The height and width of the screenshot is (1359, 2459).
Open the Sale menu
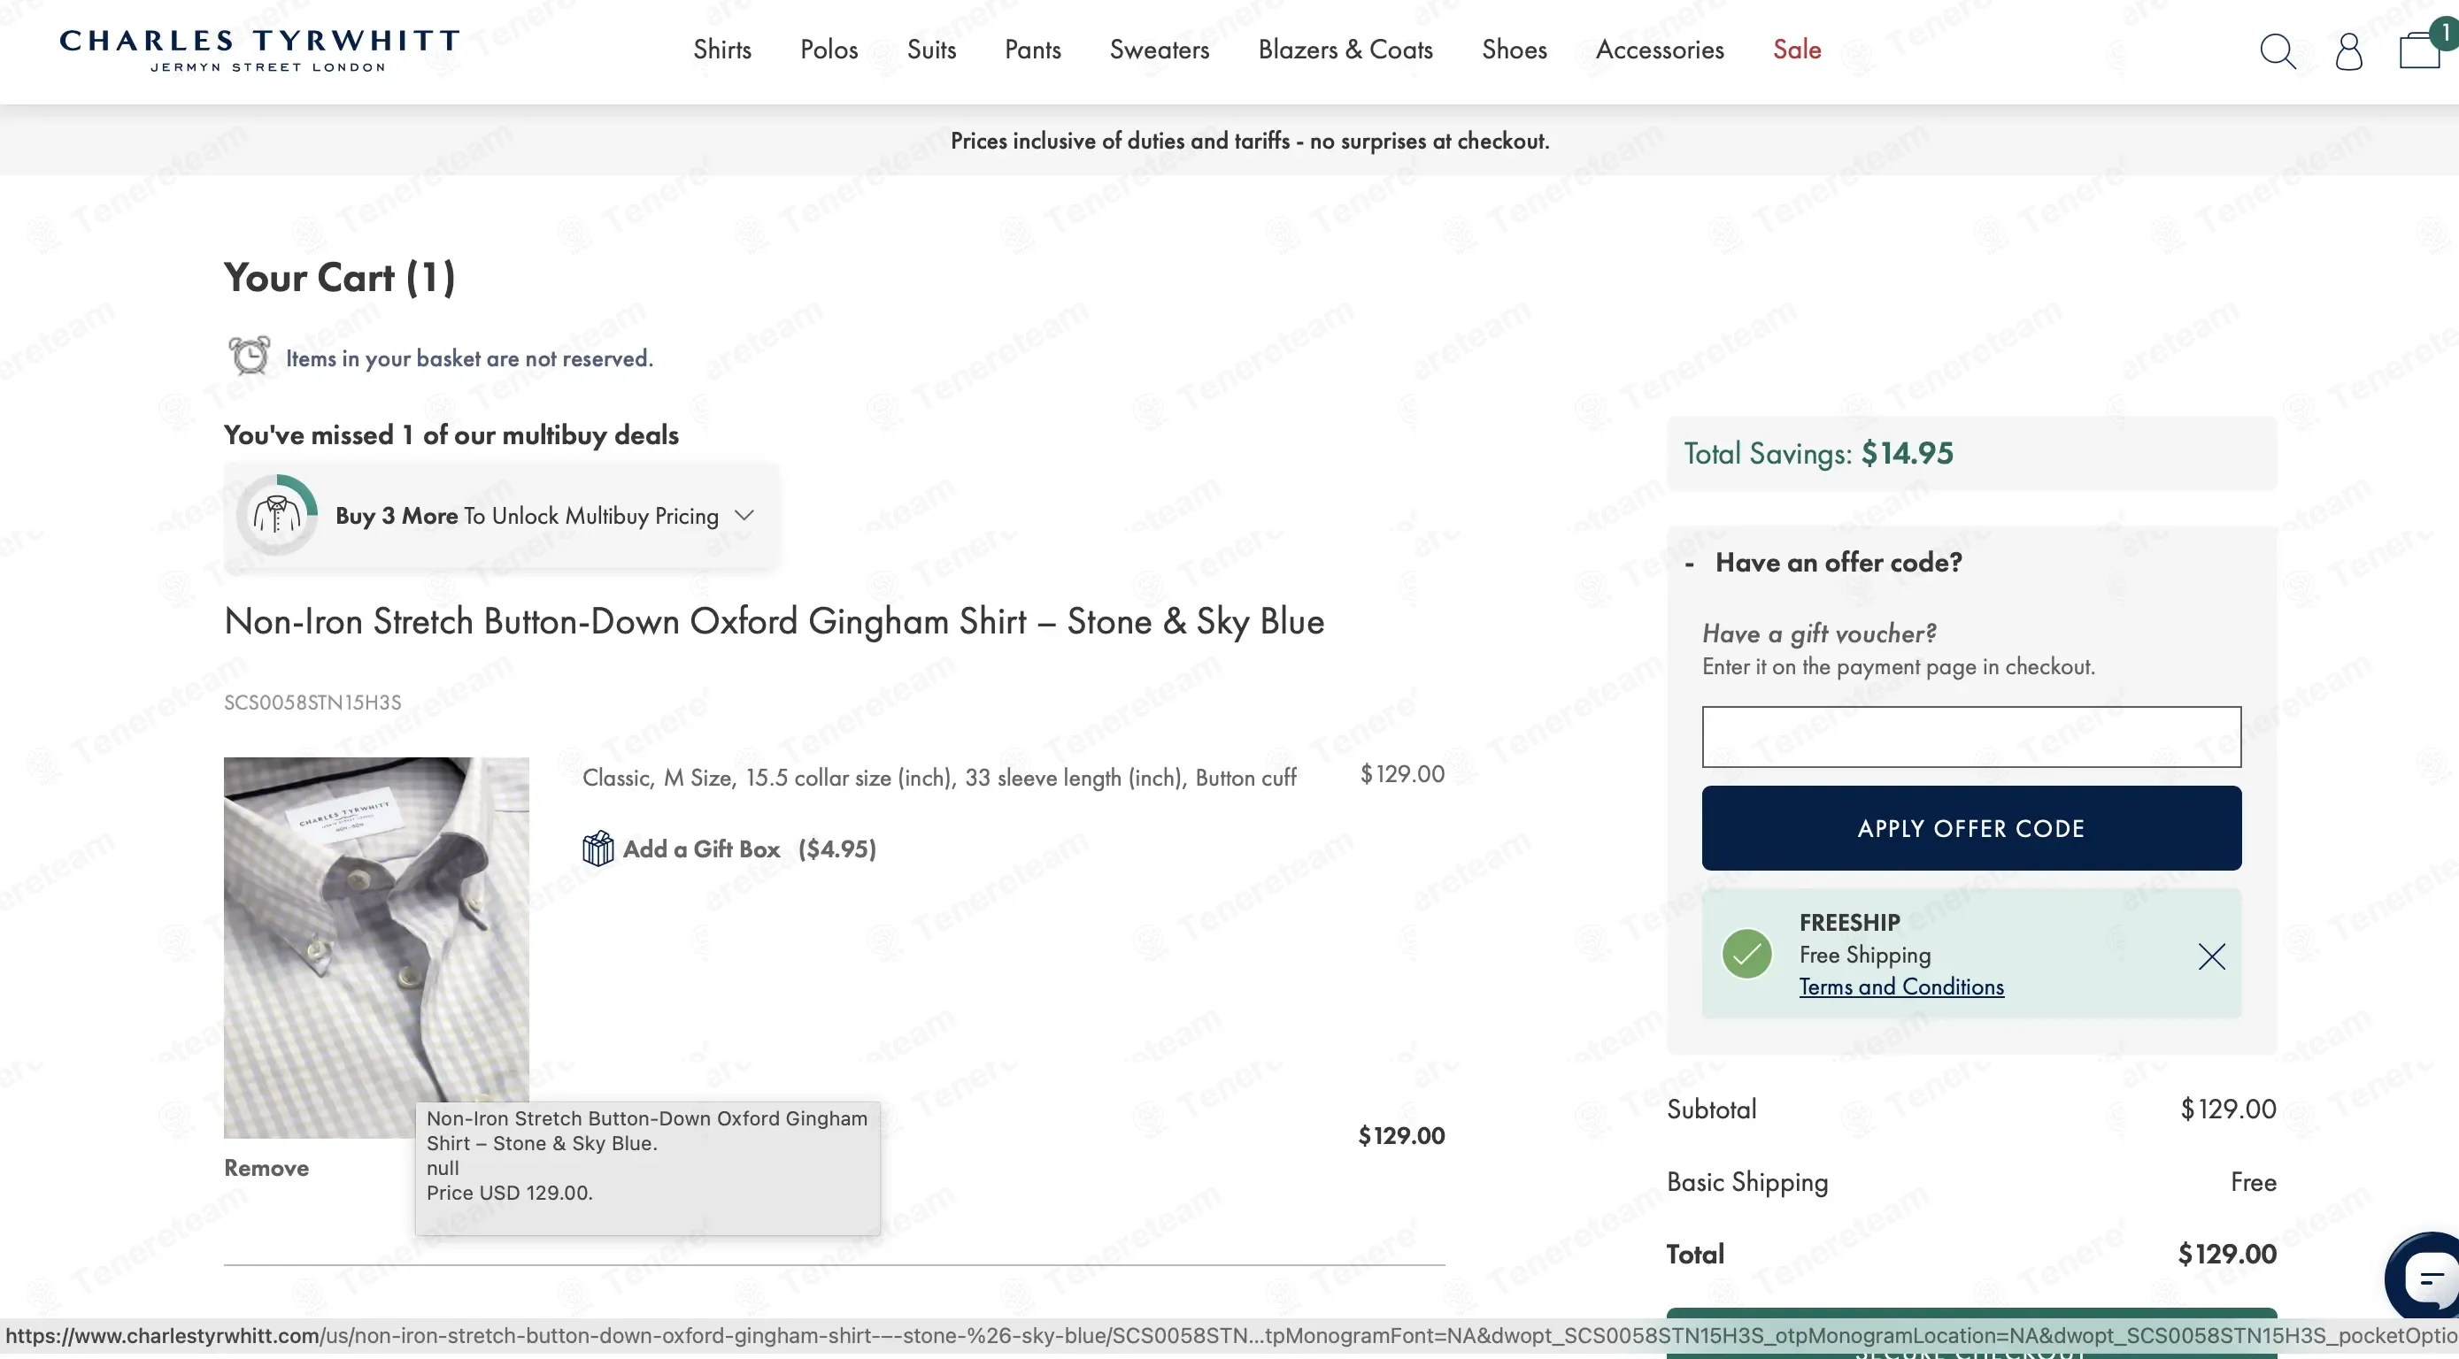tap(1797, 50)
